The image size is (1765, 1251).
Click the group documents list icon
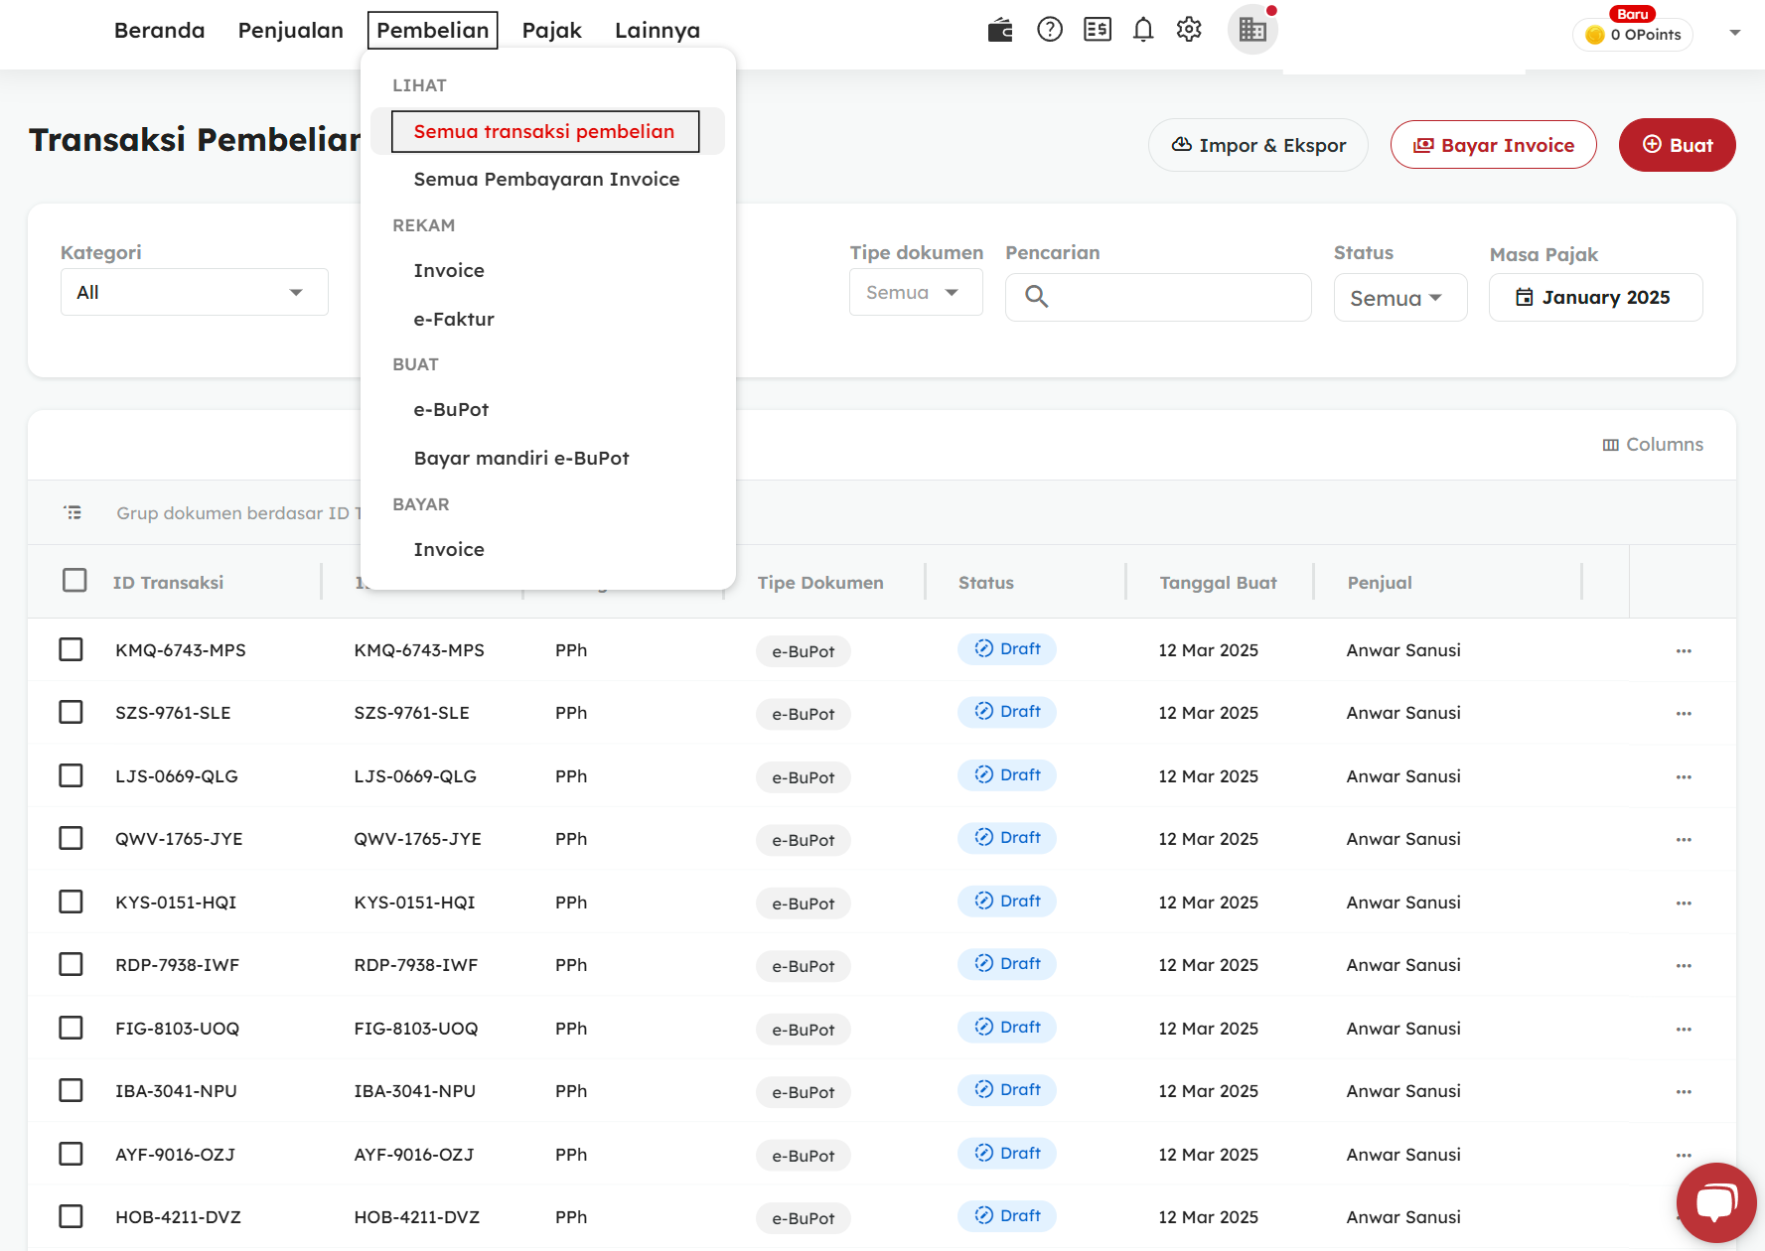(x=73, y=513)
